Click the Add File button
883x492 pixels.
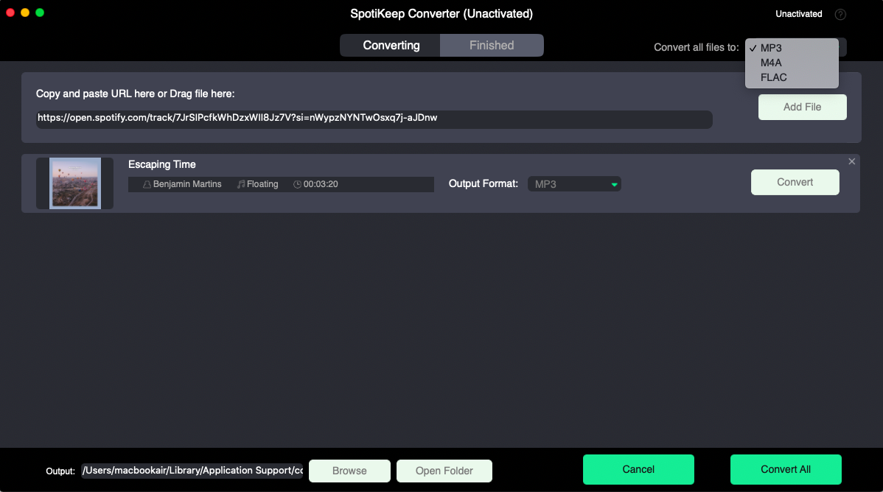tap(802, 107)
